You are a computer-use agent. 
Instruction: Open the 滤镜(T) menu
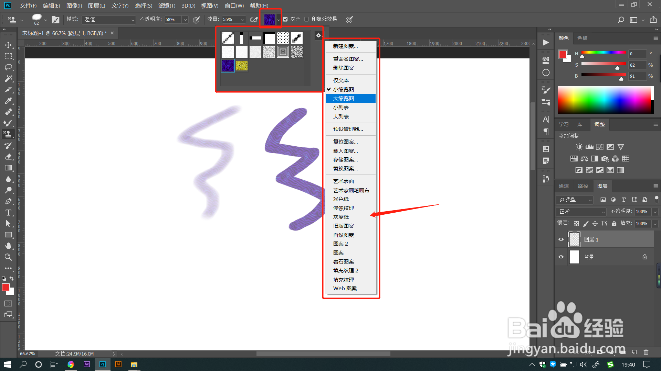[167, 5]
